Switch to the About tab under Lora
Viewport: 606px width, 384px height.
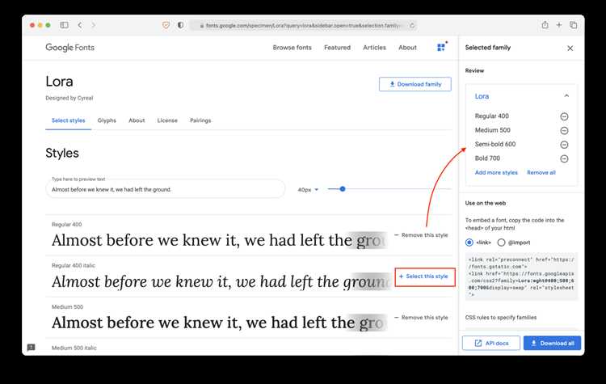click(137, 120)
